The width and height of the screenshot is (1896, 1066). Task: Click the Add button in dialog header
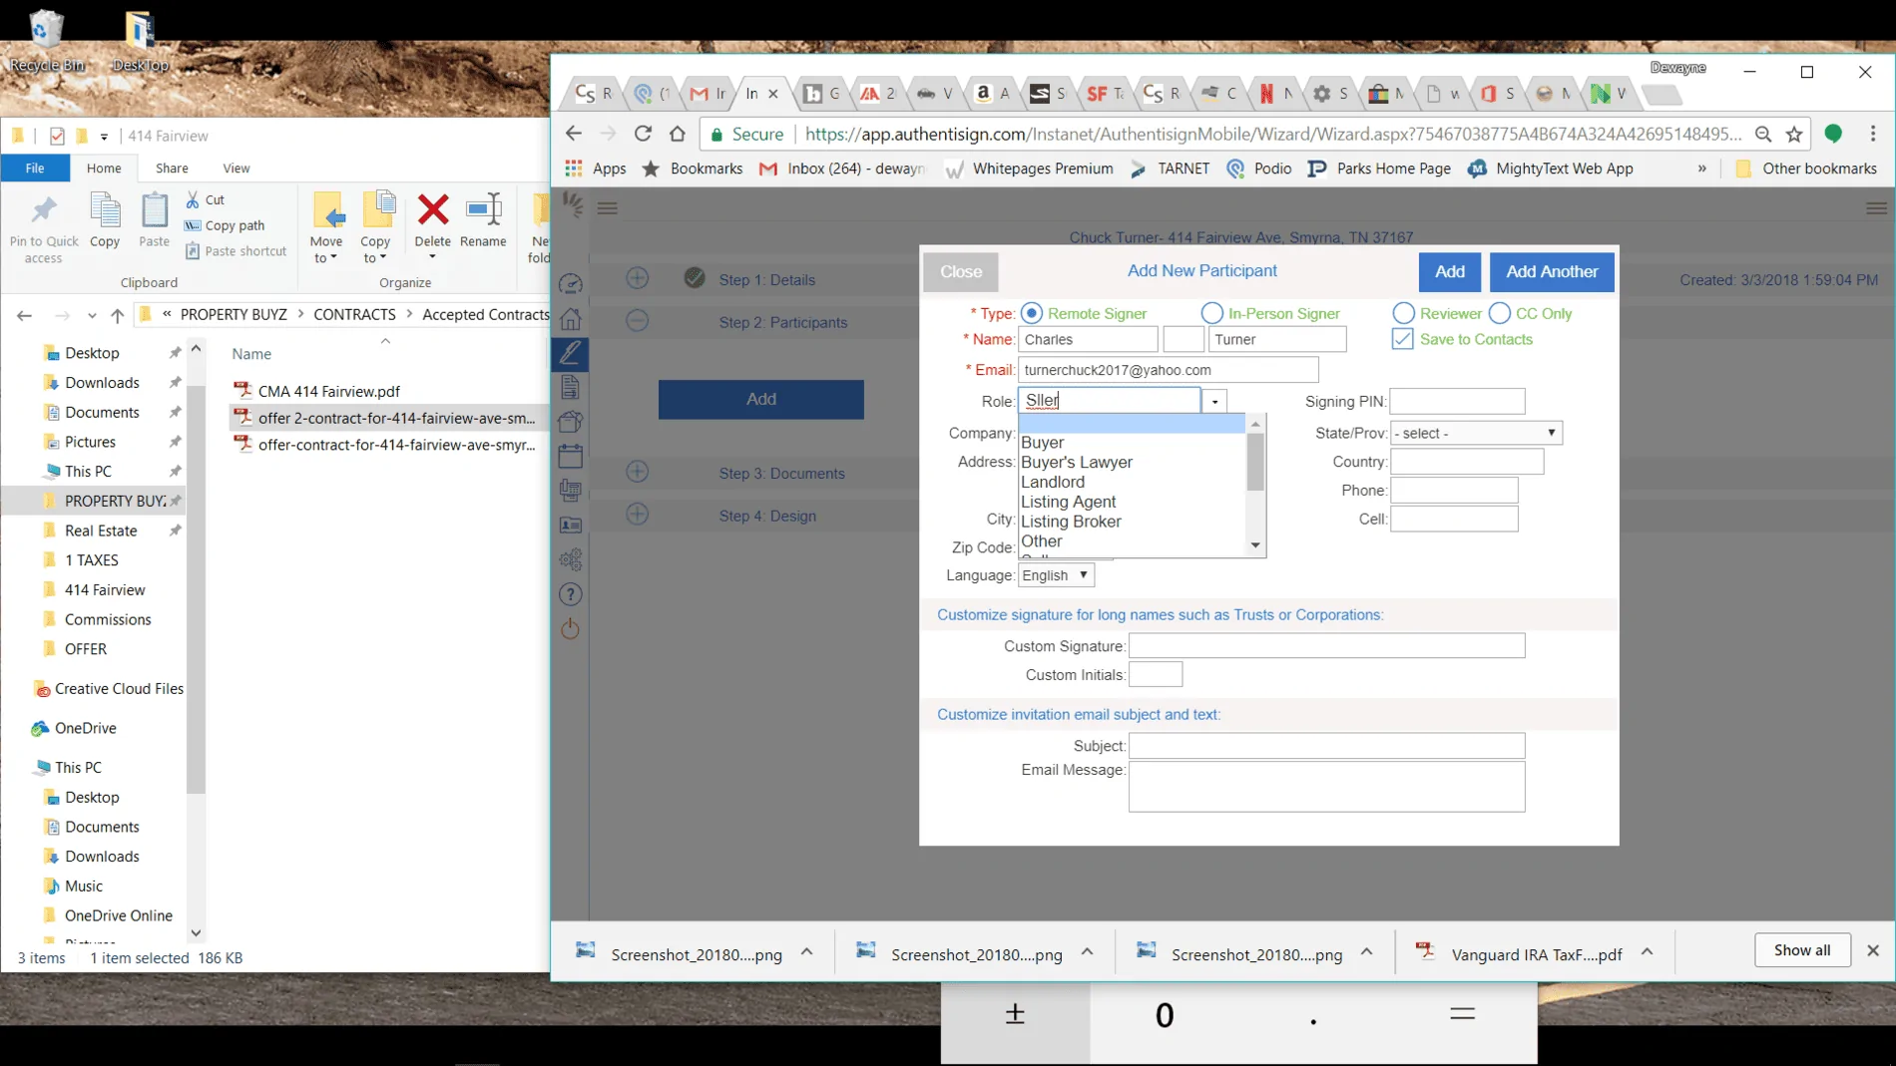[1450, 271]
